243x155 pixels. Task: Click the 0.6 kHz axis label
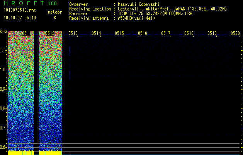pyautogui.click(x=3, y=147)
